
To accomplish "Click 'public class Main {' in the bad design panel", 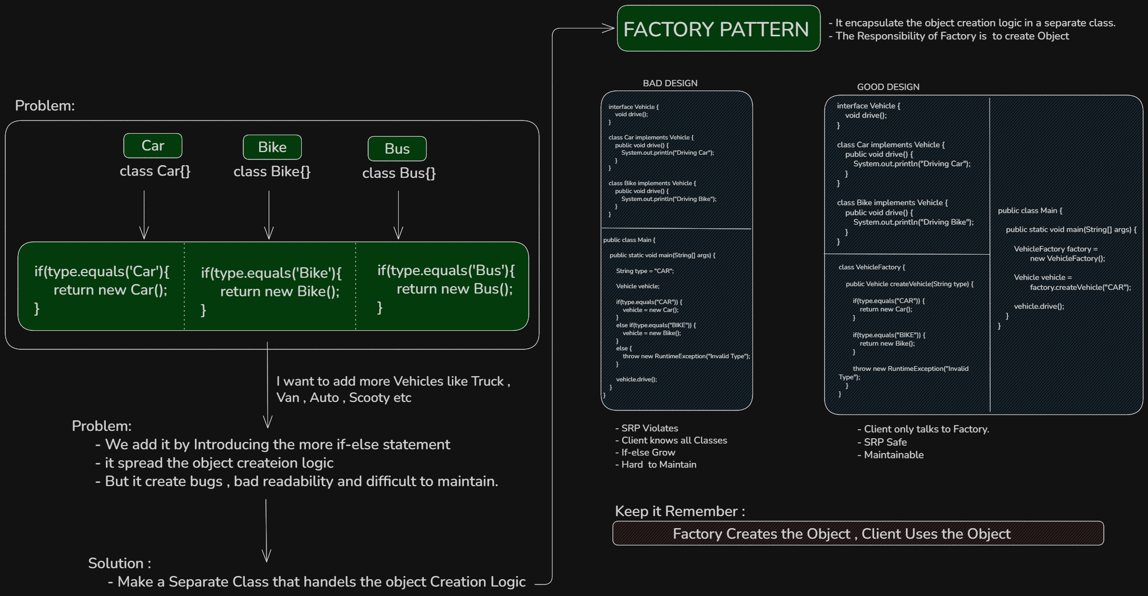I will coord(629,240).
